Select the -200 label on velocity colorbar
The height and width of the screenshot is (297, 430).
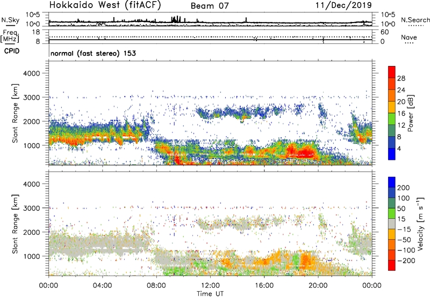coord(406,261)
